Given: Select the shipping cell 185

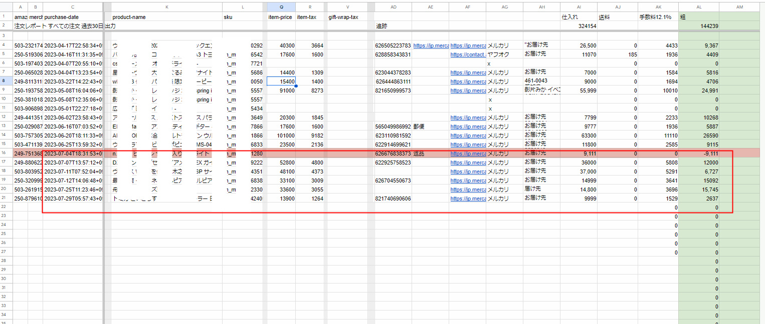Looking at the screenshot, I should [617, 54].
